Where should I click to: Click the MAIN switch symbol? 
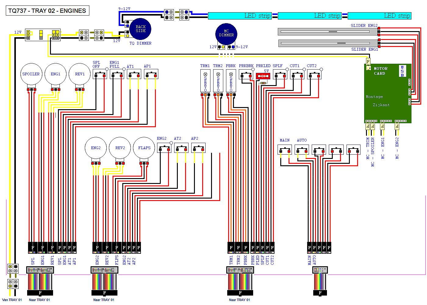[285, 149]
